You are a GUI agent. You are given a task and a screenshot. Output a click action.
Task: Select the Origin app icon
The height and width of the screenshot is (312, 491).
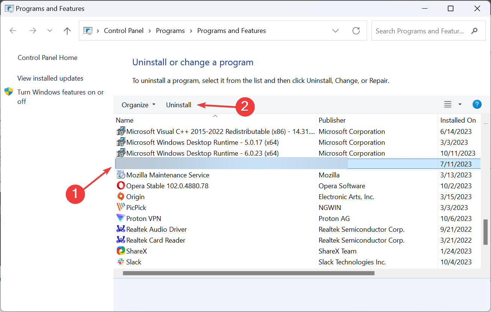(x=121, y=197)
